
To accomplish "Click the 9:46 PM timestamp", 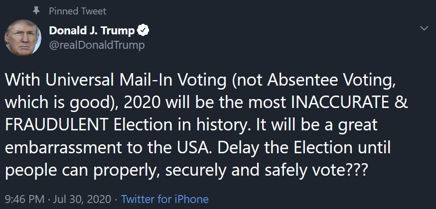I will click(x=24, y=199).
